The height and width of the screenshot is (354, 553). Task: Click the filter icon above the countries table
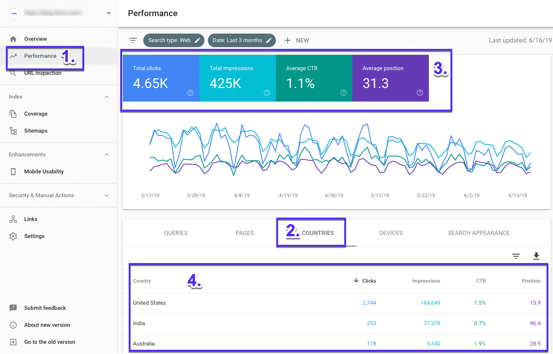coord(516,256)
